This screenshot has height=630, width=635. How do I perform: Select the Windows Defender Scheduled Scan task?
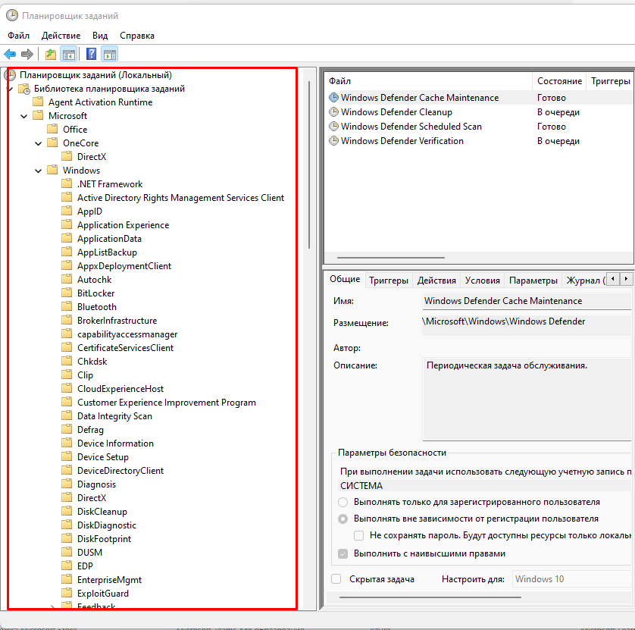point(411,127)
